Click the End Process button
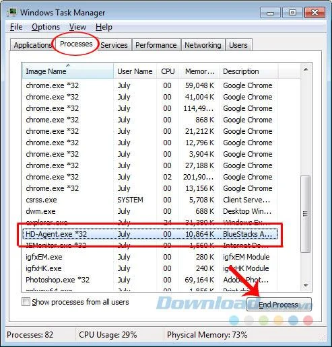This screenshot has width=332, height=347. tap(279, 305)
